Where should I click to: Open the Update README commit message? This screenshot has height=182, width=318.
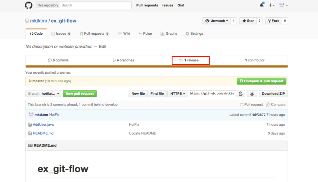(x=143, y=133)
